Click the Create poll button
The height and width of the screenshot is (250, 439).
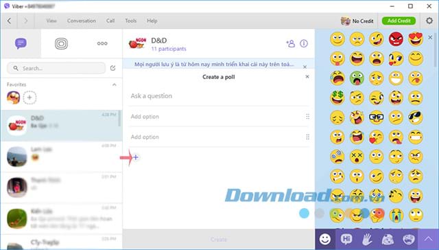[x=219, y=239]
